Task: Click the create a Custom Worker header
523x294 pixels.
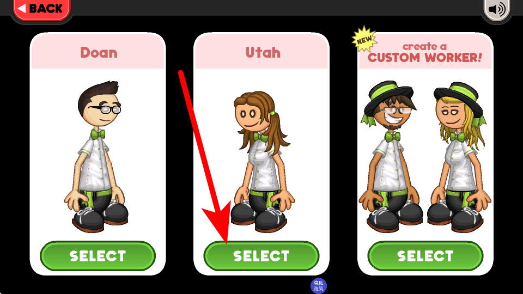Action: pyautogui.click(x=424, y=53)
